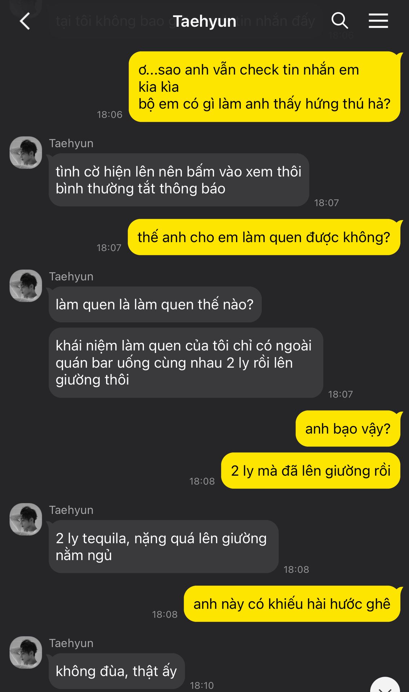
Task: Select message '2 ly tequila, nặng quá'
Action: (x=164, y=546)
